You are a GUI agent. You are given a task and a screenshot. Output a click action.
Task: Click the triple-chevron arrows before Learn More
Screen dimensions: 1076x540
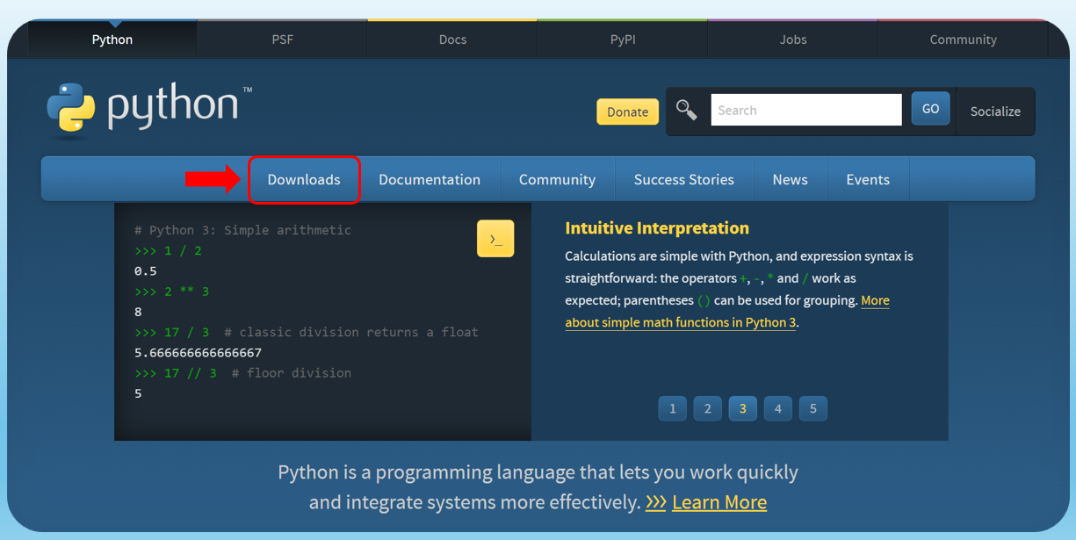tap(656, 502)
